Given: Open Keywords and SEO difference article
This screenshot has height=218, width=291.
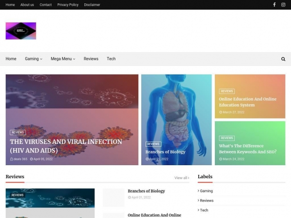Looking at the screenshot, I should [247, 149].
